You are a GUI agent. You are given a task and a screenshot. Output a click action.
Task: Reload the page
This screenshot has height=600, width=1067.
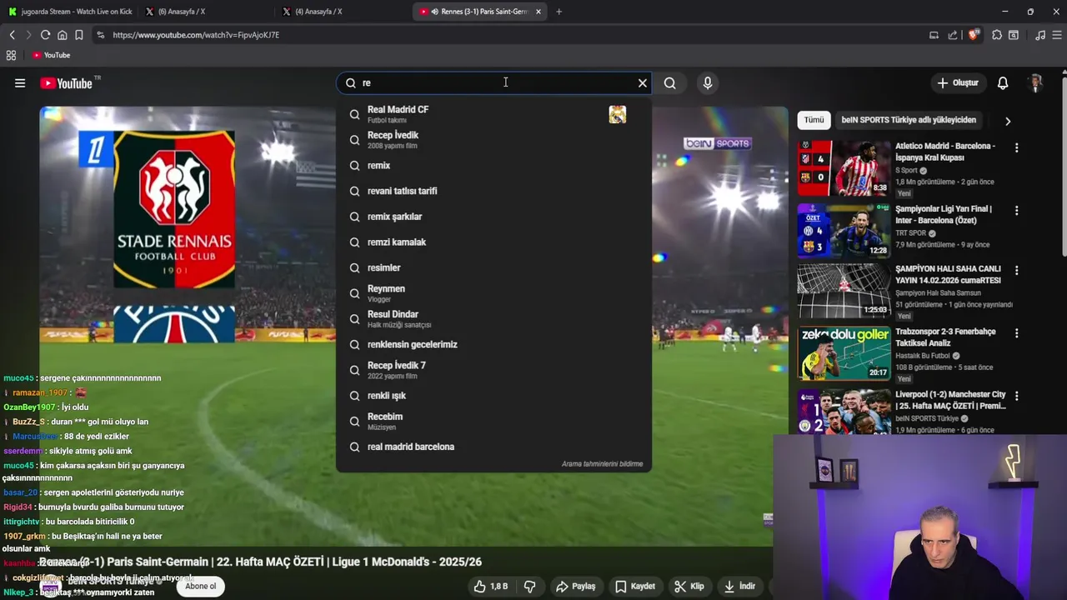pos(45,35)
